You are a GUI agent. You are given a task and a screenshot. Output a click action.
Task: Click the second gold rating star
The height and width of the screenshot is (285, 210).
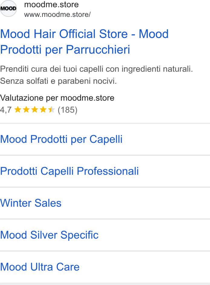click(x=26, y=110)
